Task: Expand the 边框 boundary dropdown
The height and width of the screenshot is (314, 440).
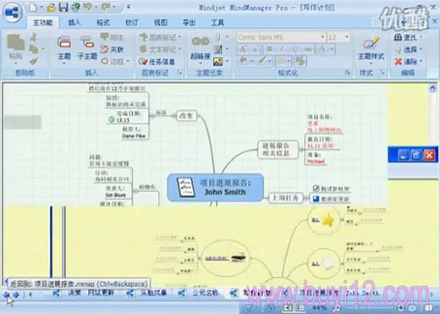Action: pos(128,61)
